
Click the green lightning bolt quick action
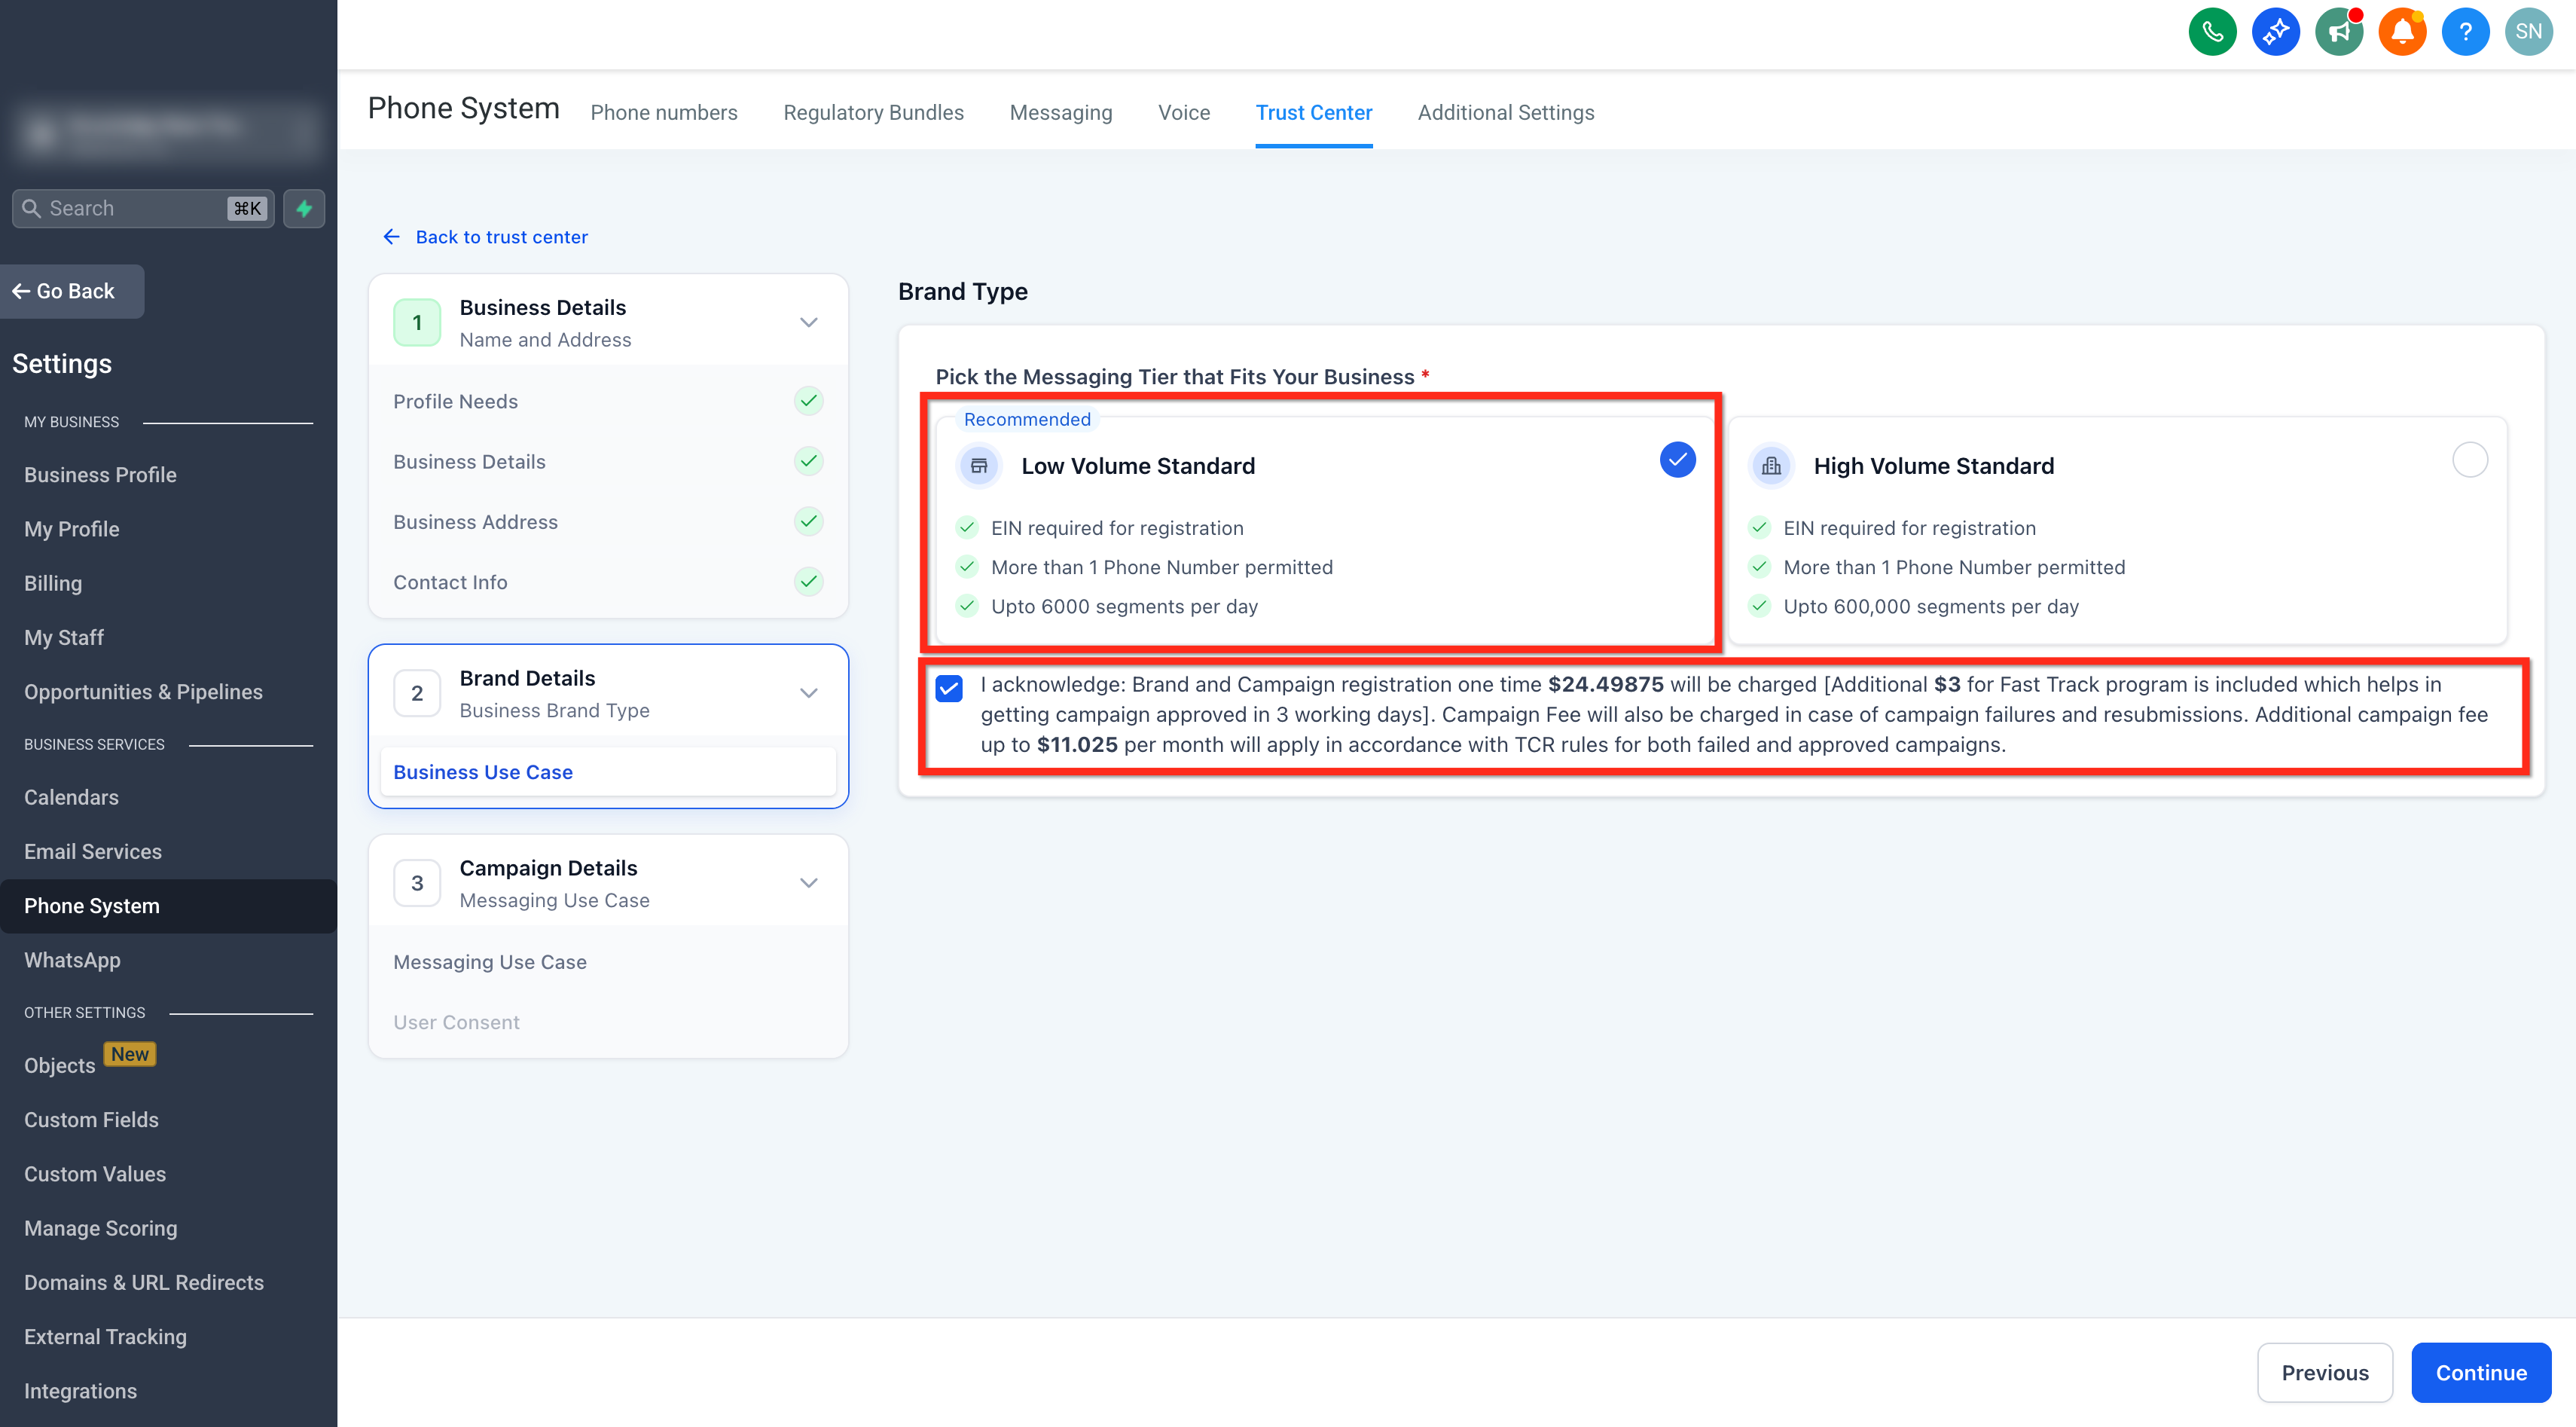304,208
